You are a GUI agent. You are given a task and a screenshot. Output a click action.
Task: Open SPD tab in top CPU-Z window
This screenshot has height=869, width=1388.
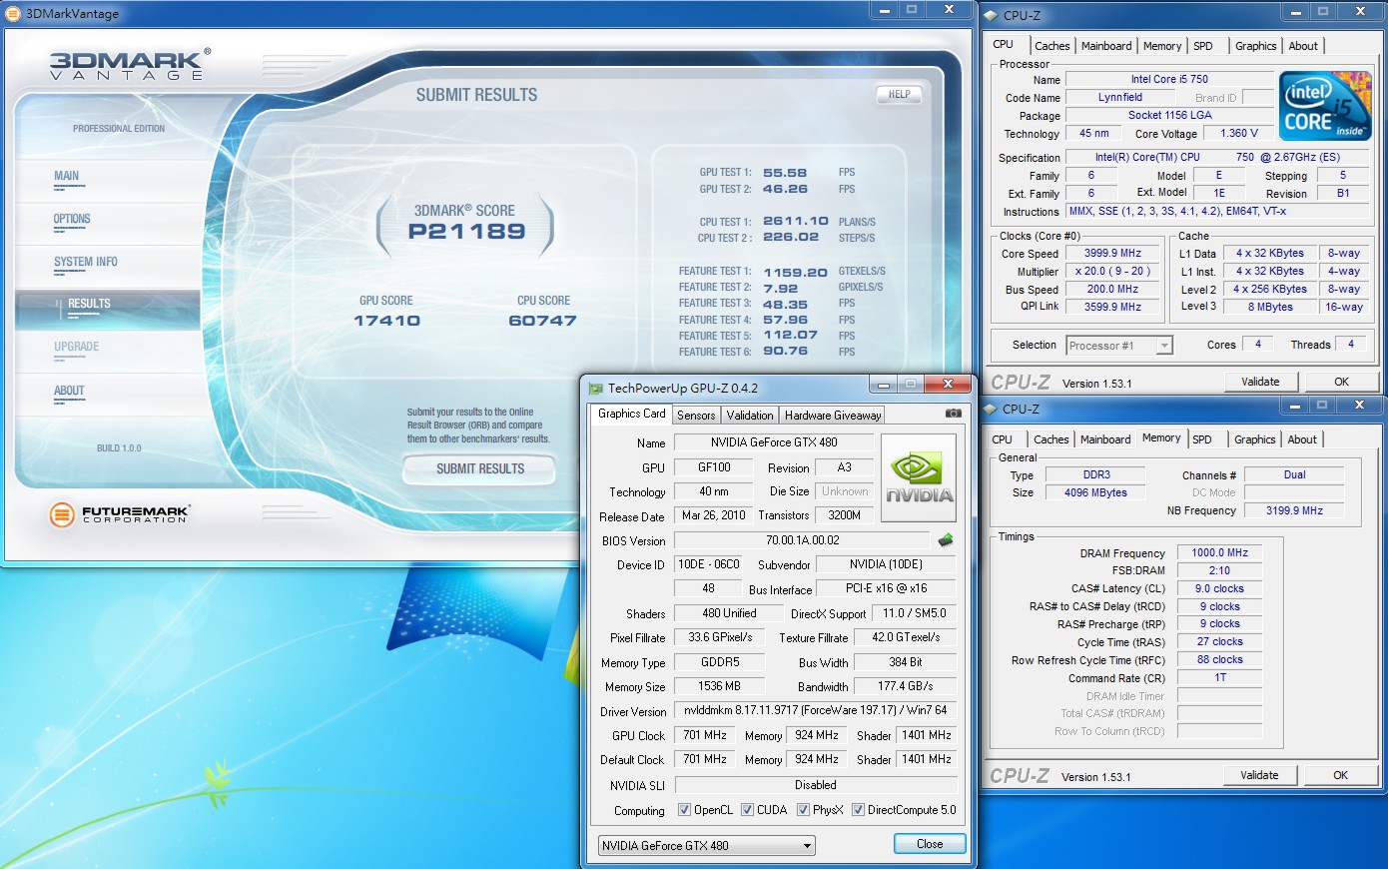pyautogui.click(x=1203, y=46)
